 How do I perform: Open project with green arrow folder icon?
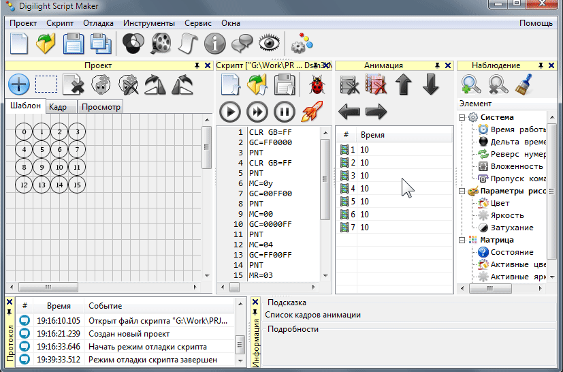pos(46,44)
